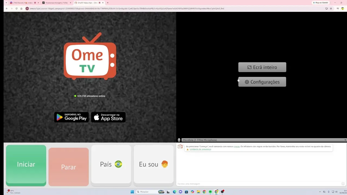Go back in browser history
This screenshot has width=347, height=195.
point(7,8)
